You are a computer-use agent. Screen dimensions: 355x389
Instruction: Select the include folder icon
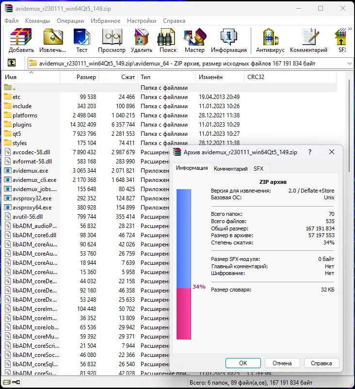(x=8, y=106)
